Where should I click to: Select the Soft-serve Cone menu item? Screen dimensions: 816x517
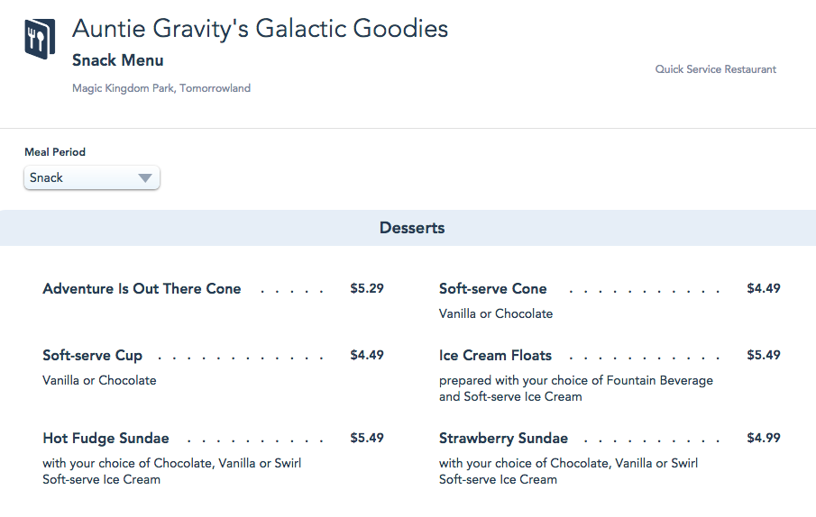coord(492,289)
